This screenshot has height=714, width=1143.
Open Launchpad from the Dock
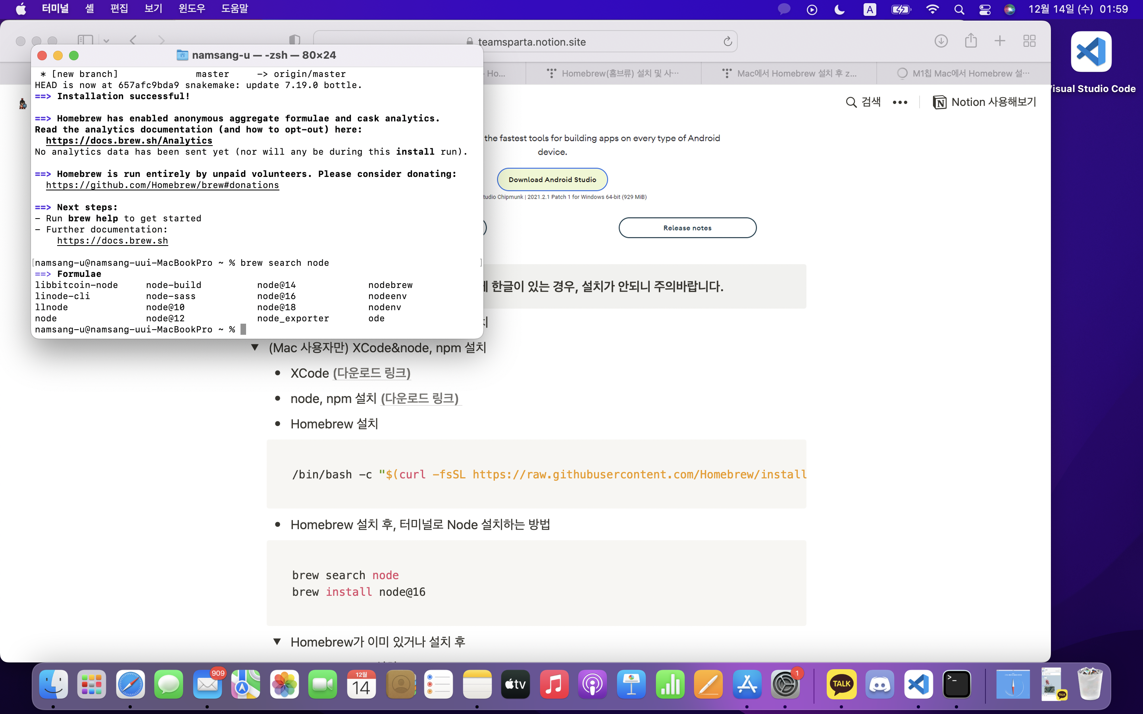click(x=92, y=684)
